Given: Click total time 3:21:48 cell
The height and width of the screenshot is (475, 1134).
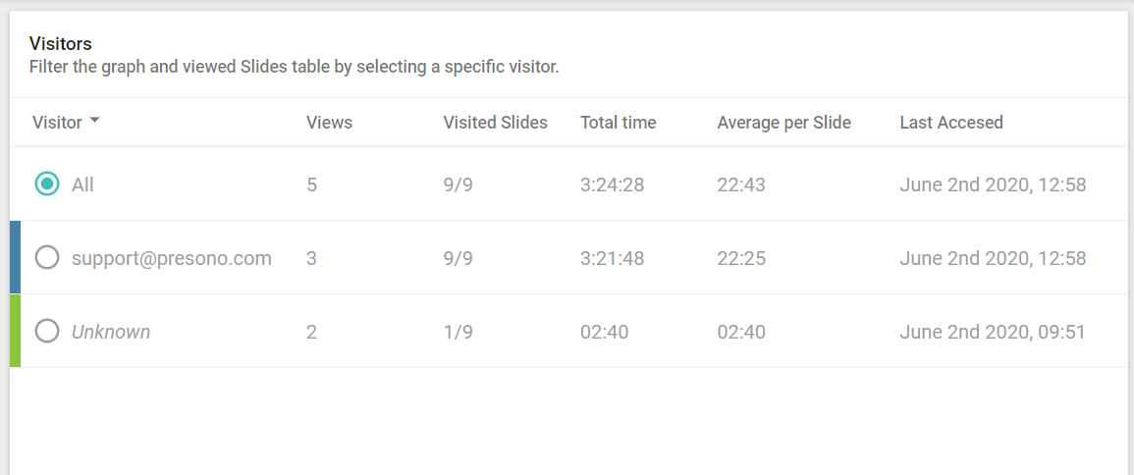Looking at the screenshot, I should [x=612, y=258].
